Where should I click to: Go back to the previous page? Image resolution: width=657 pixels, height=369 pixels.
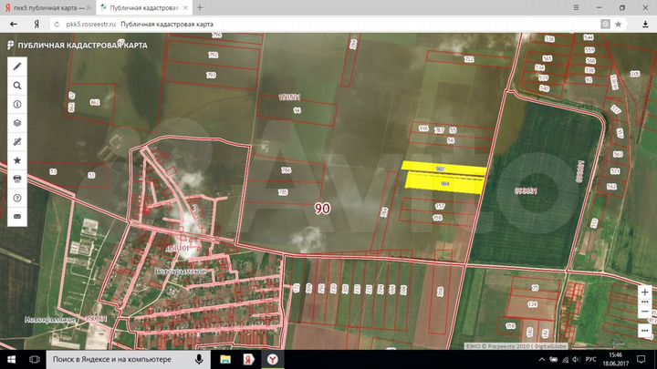pos(13,25)
